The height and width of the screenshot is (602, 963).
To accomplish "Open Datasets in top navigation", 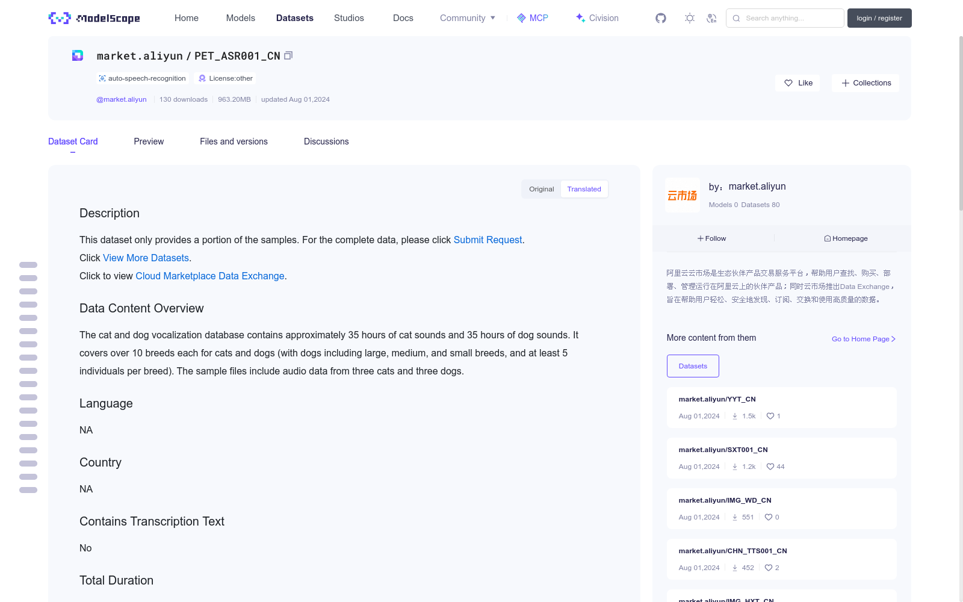I will point(295,18).
